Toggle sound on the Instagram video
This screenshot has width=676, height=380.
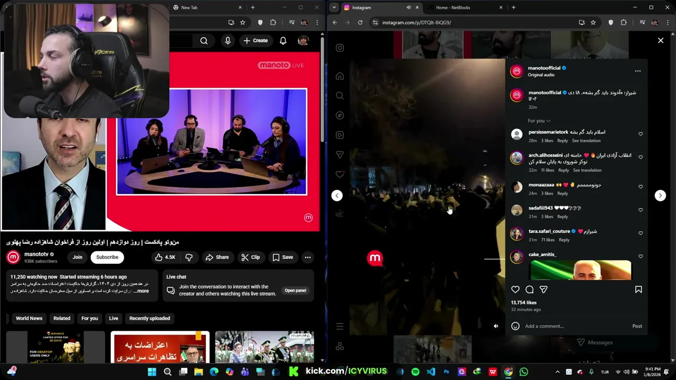(495, 326)
